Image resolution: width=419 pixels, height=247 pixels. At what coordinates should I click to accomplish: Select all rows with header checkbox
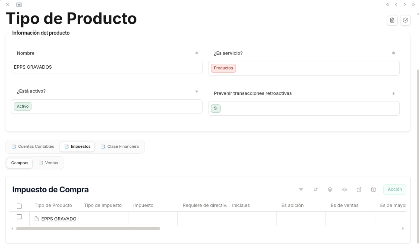point(19,206)
